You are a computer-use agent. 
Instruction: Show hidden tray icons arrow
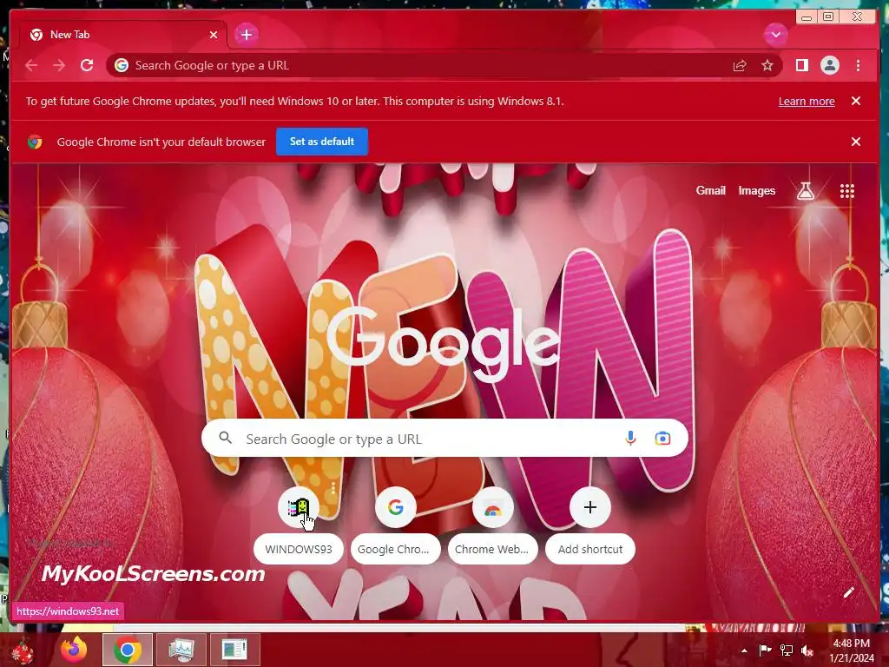coord(744,650)
